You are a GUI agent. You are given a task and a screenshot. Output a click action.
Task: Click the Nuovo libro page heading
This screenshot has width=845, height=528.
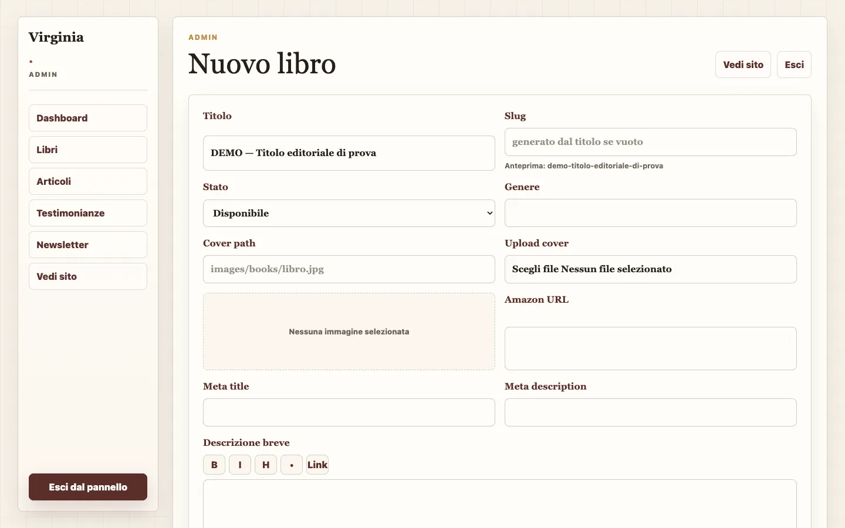coord(262,64)
